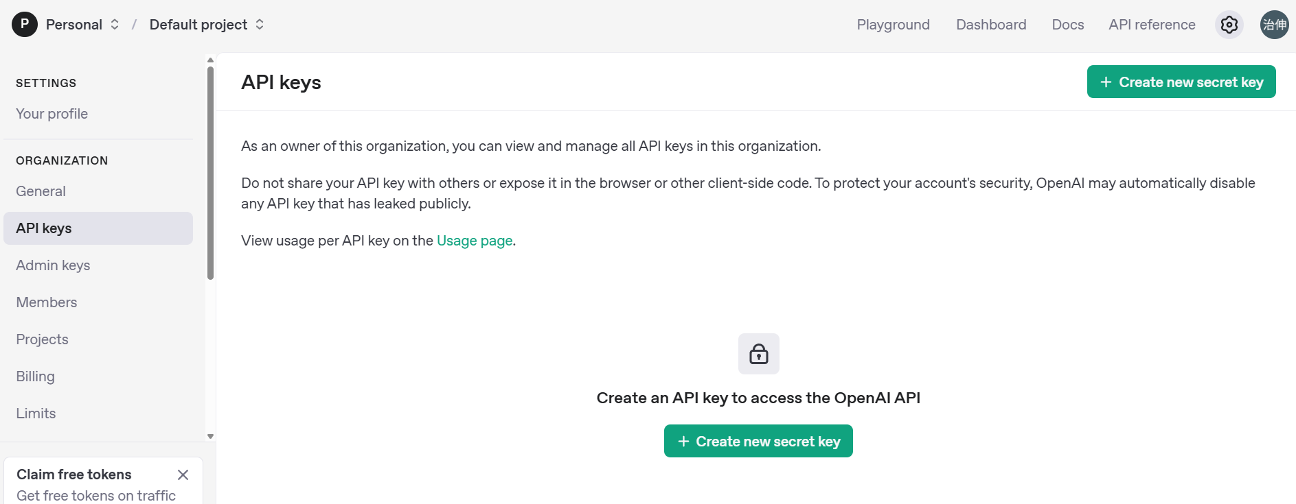The image size is (1296, 504).
Task: Open Docs in the top navigation
Action: (1068, 25)
